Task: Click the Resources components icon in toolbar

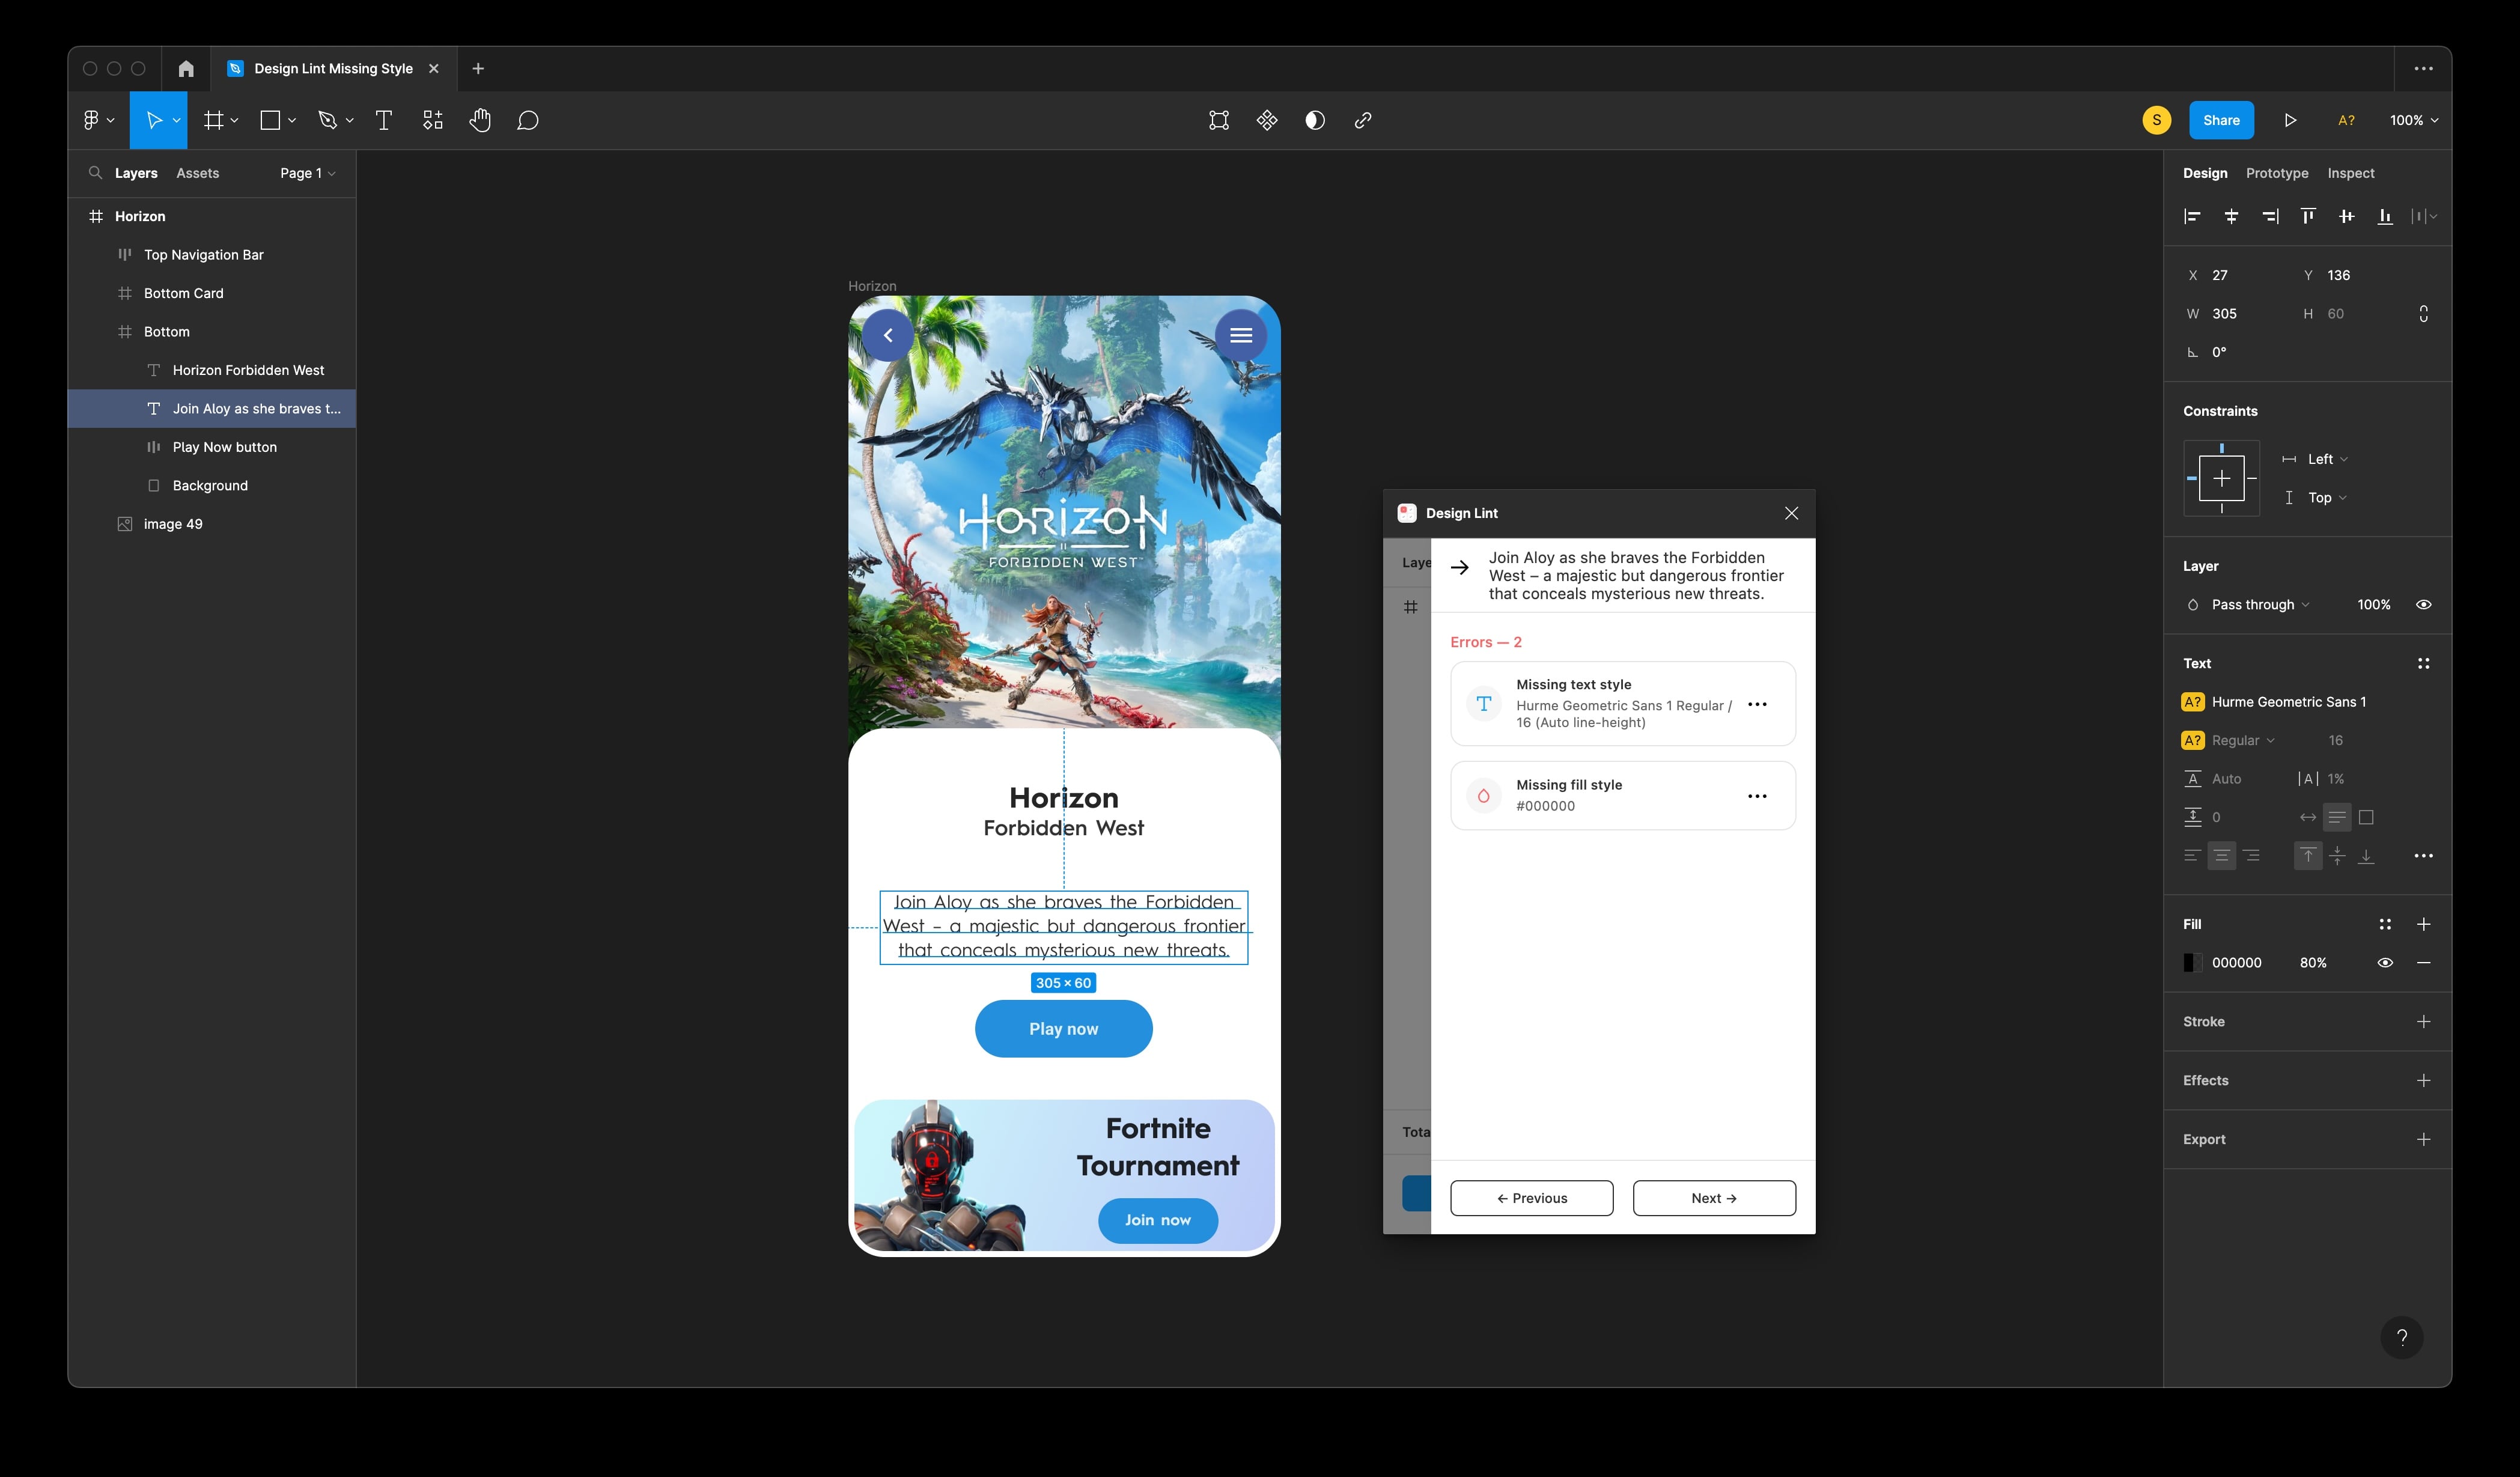Action: pos(432,120)
